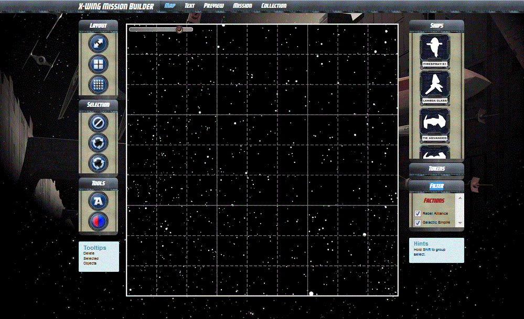Viewport: 524px width, 319px height.
Task: Select the fine grid layout icon
Action: coord(98,84)
